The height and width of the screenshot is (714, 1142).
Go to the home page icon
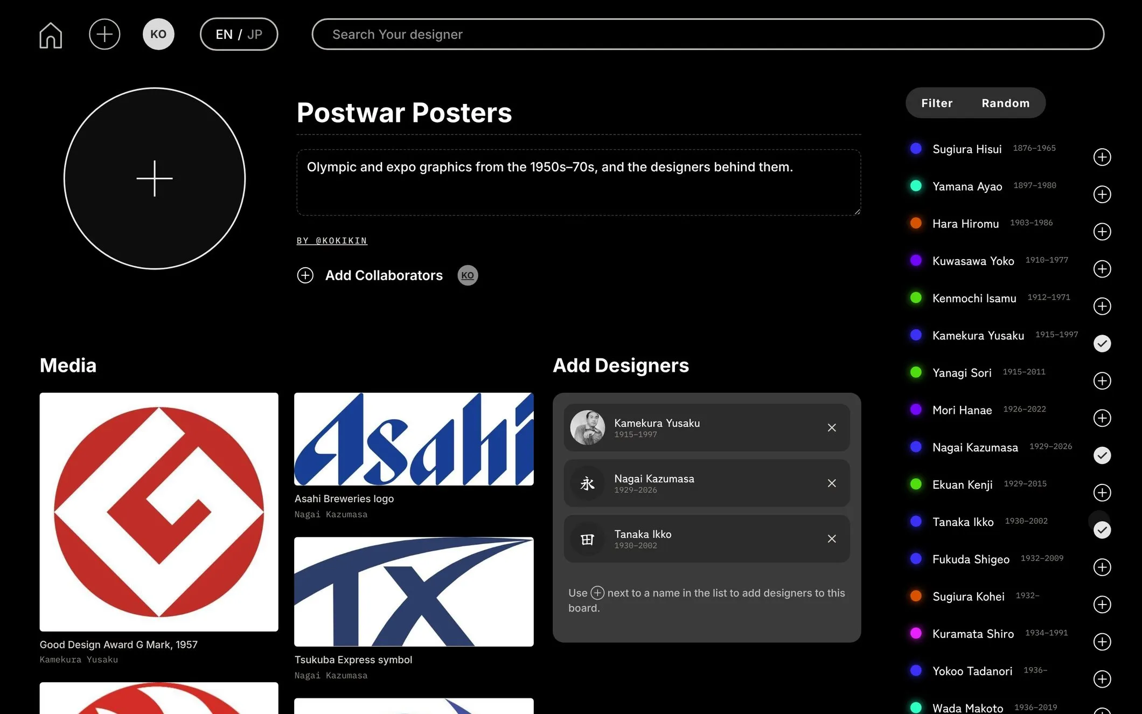coord(51,35)
